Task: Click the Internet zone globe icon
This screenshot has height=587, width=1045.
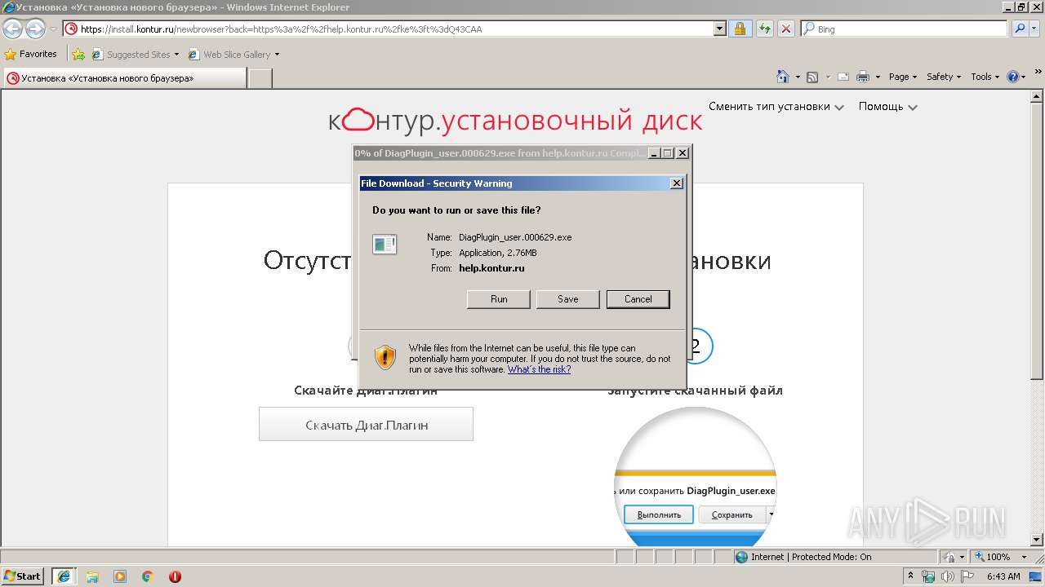Action: click(741, 557)
